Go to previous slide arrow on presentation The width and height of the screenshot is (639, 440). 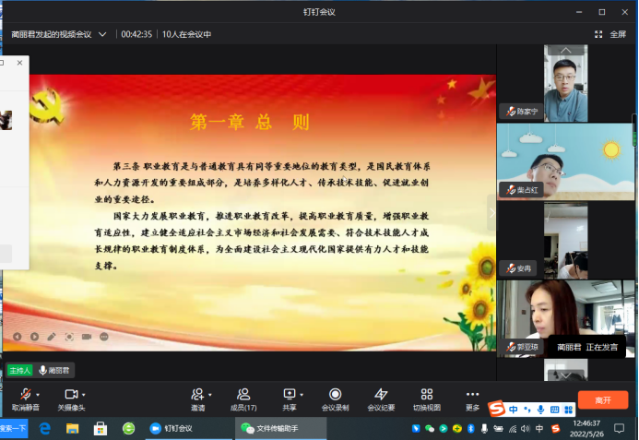17,337
